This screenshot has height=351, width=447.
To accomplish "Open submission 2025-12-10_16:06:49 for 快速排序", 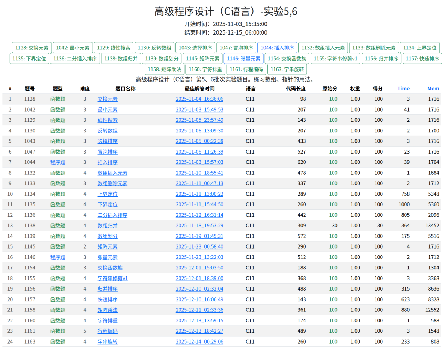I will pos(199,299).
